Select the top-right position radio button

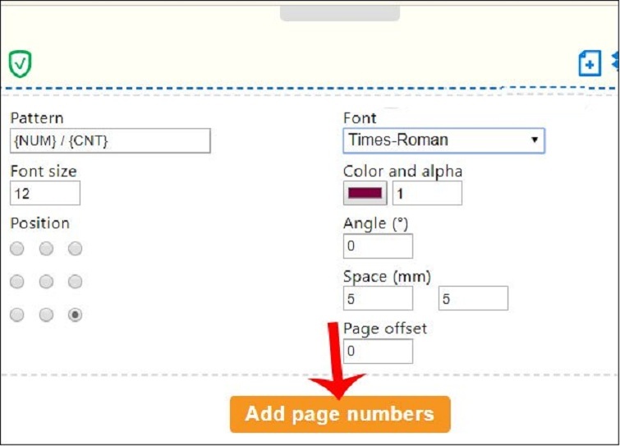coord(75,249)
